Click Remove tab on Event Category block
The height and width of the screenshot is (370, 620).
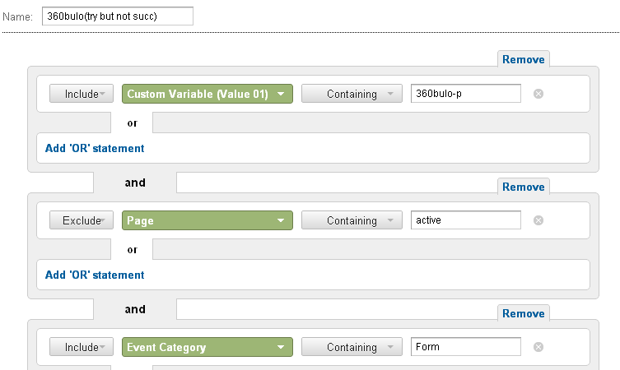[524, 313]
